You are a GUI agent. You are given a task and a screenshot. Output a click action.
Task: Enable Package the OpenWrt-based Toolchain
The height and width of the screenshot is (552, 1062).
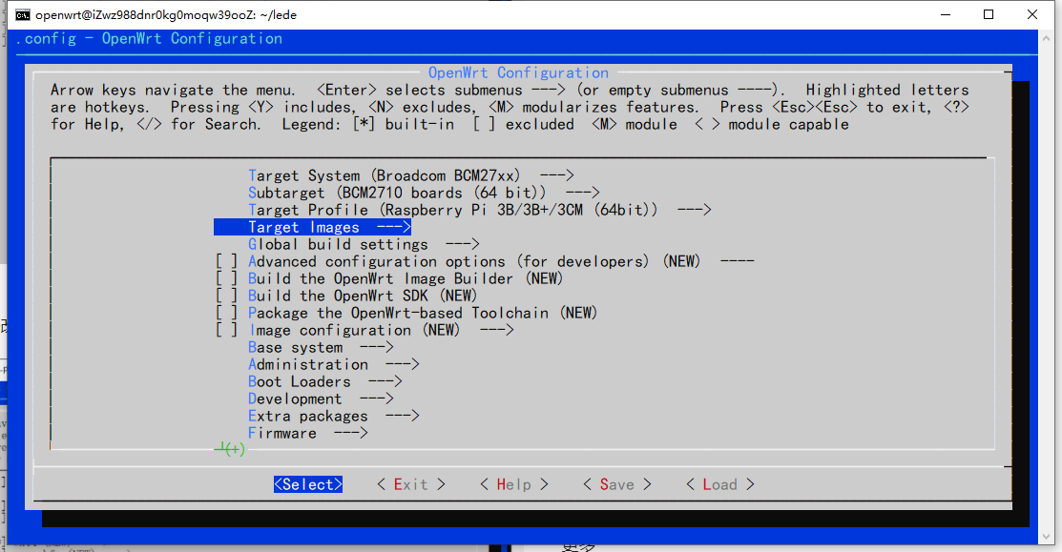[x=226, y=313]
